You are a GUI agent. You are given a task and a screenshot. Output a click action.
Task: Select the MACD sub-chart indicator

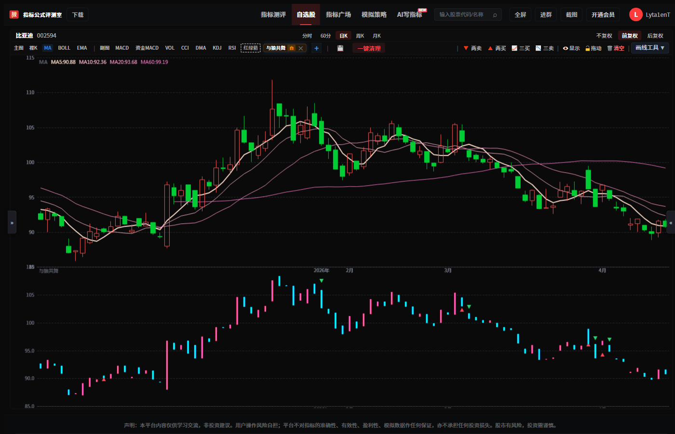[122, 48]
